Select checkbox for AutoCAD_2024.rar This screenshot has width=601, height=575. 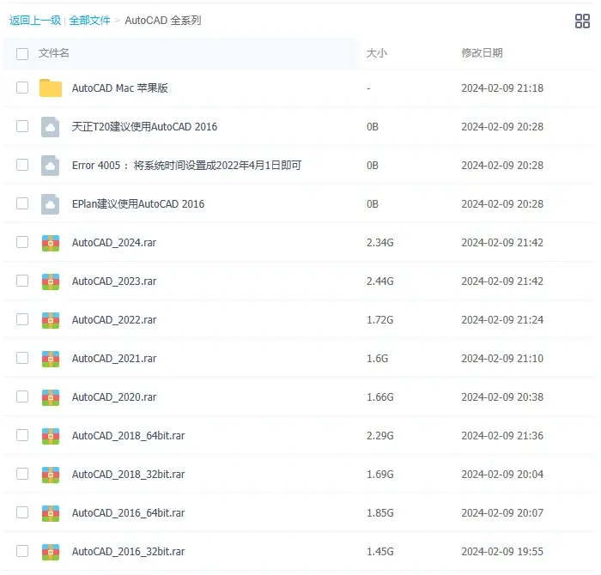22,242
